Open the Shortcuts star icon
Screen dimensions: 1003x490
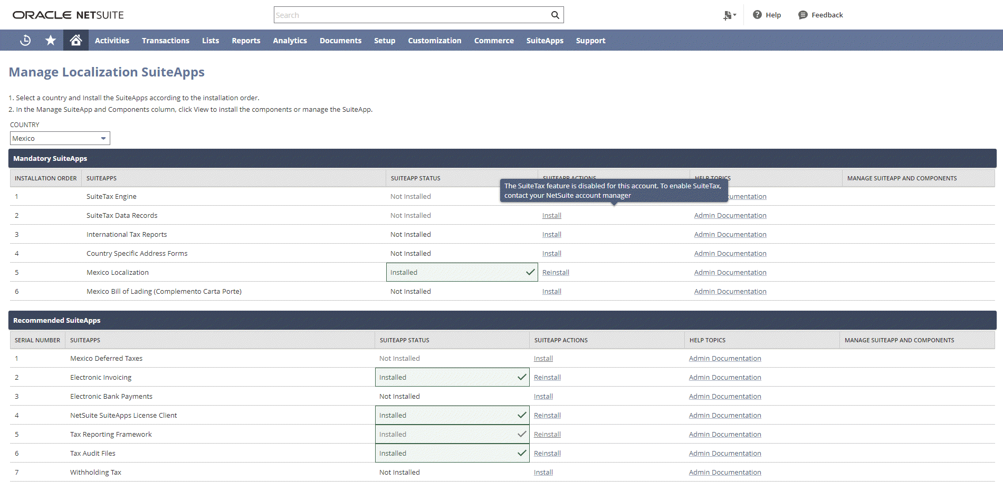(51, 40)
